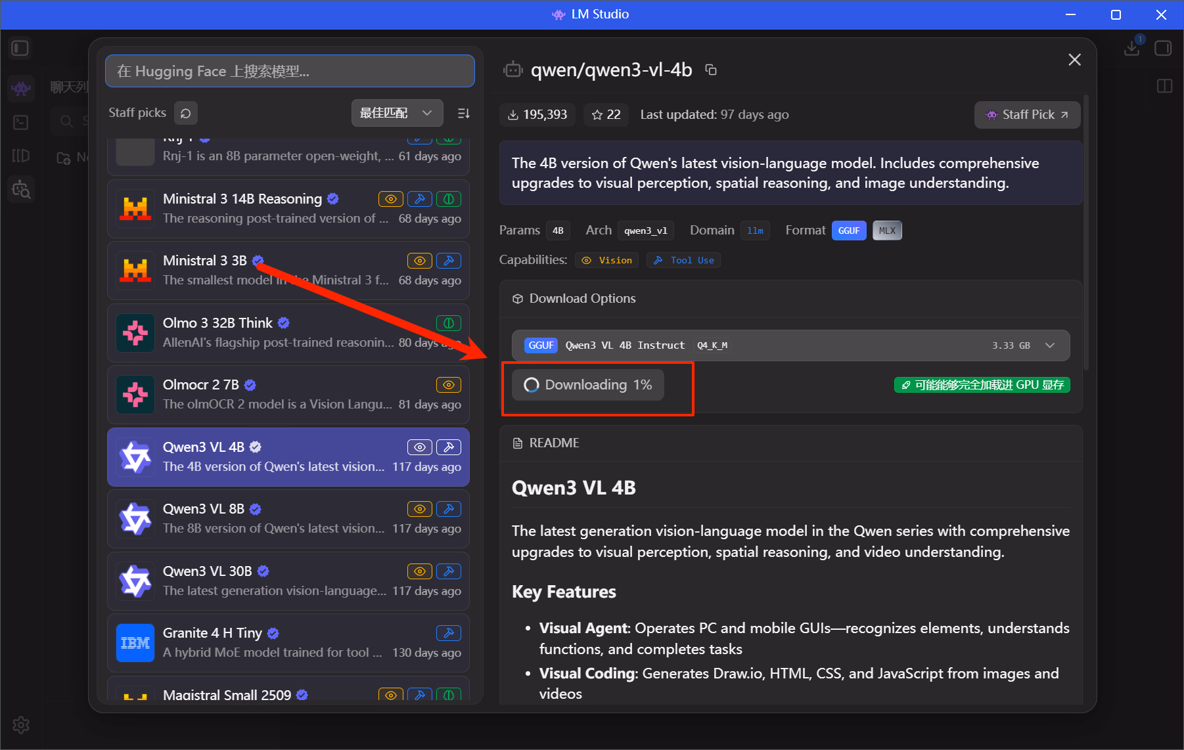1184x750 pixels.
Task: Open My Models from the left sidebar
Action: click(x=21, y=156)
